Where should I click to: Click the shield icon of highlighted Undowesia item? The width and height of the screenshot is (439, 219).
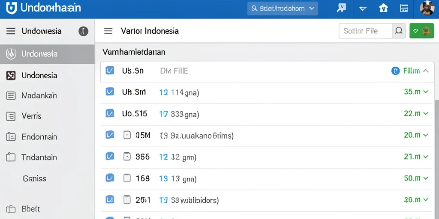11,54
